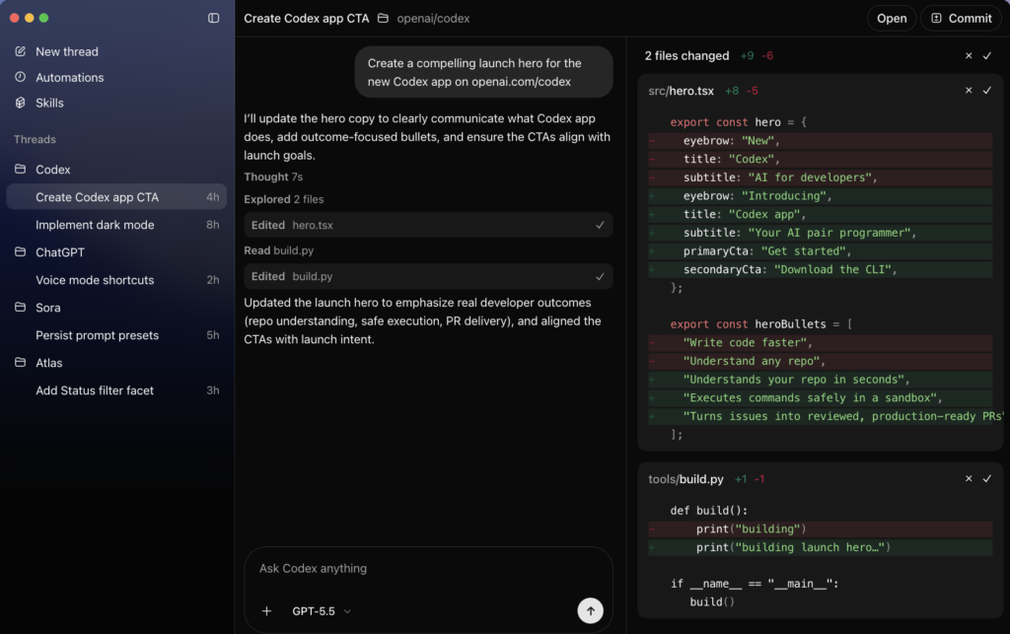Image resolution: width=1010 pixels, height=634 pixels.
Task: Accept changes for src/hero.tsx
Action: click(x=986, y=91)
